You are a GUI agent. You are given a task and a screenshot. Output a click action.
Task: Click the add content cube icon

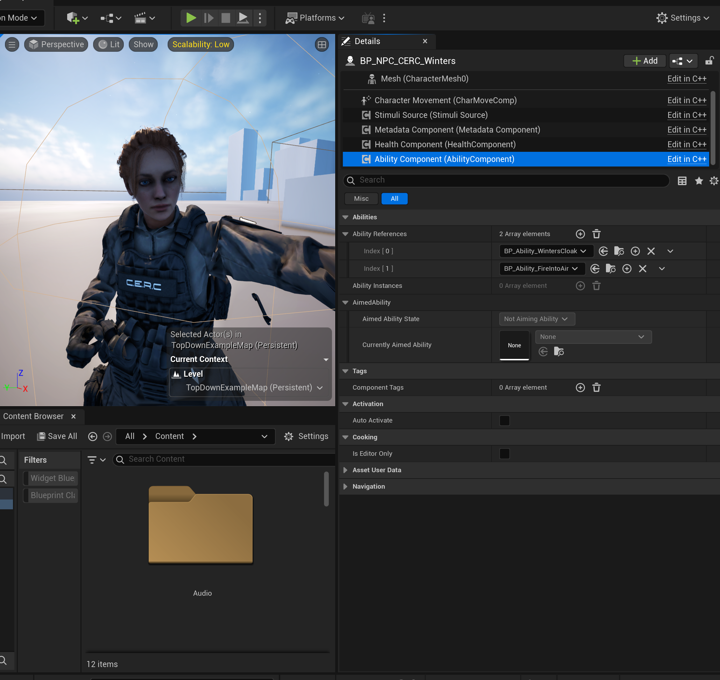(73, 18)
